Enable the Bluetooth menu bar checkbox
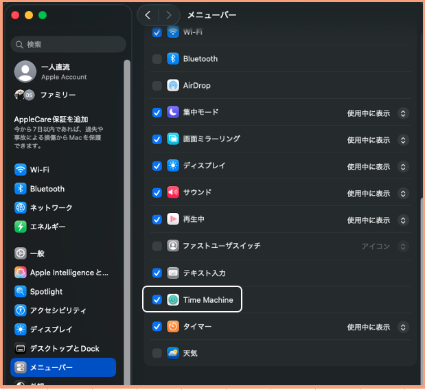 (x=157, y=59)
